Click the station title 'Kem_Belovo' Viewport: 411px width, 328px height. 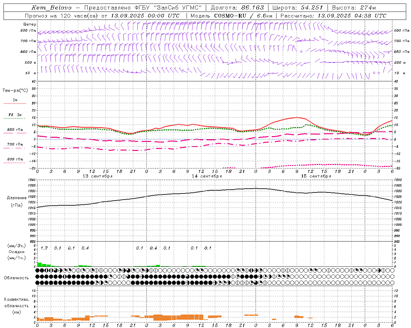click(x=52, y=8)
